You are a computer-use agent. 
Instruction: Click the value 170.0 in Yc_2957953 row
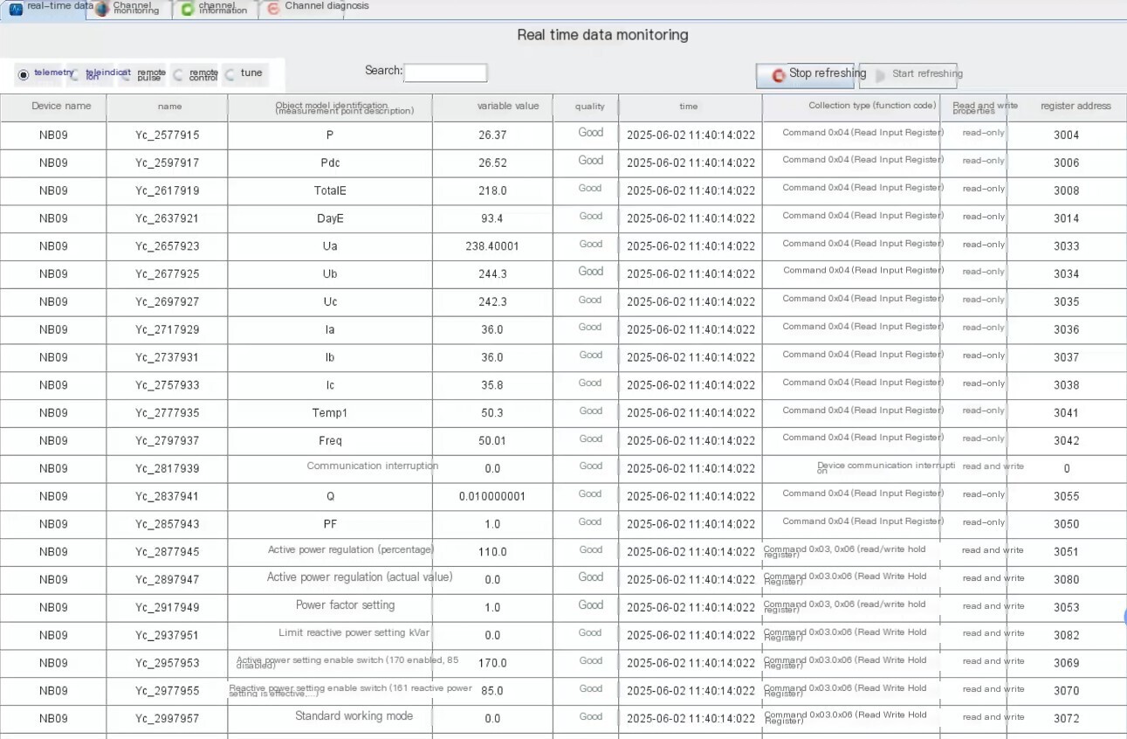tap(492, 663)
